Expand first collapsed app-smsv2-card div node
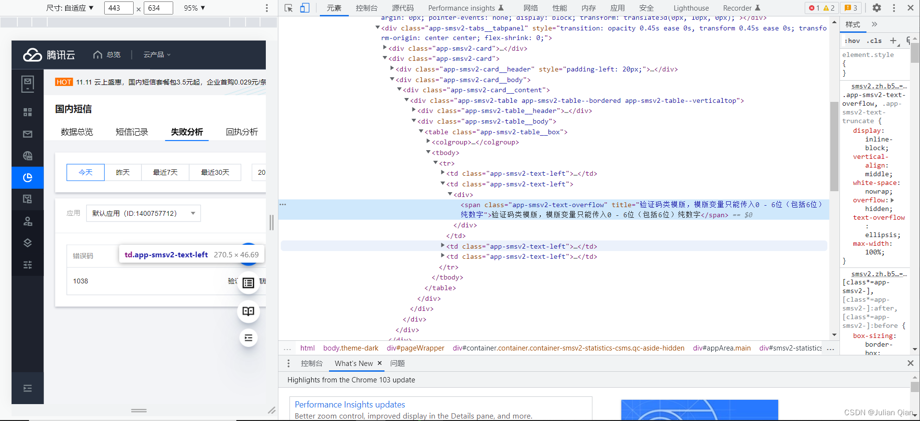The image size is (920, 421). (385, 48)
